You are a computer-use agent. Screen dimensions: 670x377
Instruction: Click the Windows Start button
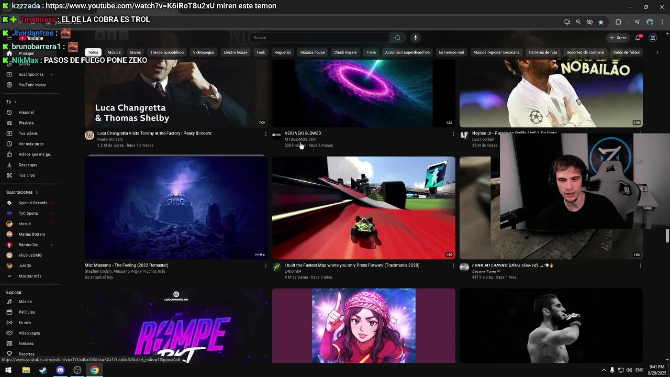tap(8, 370)
